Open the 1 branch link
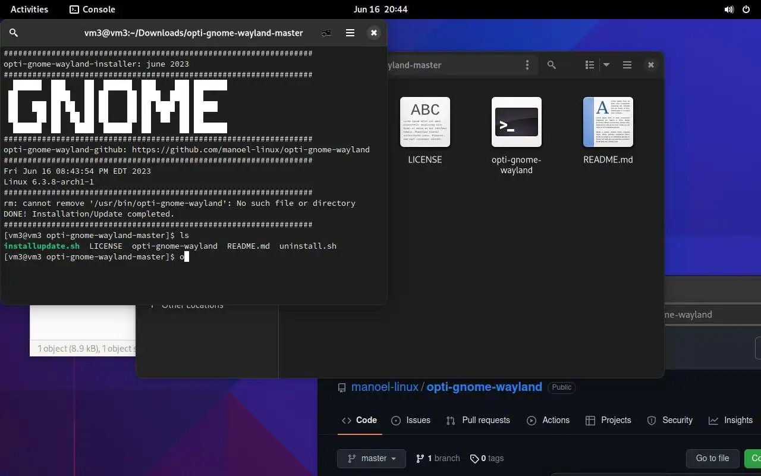 click(x=438, y=458)
